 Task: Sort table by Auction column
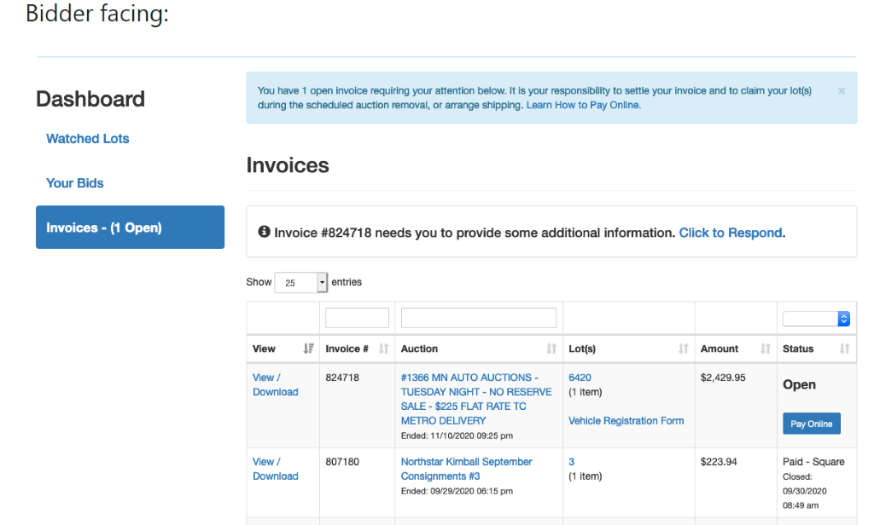coord(551,349)
